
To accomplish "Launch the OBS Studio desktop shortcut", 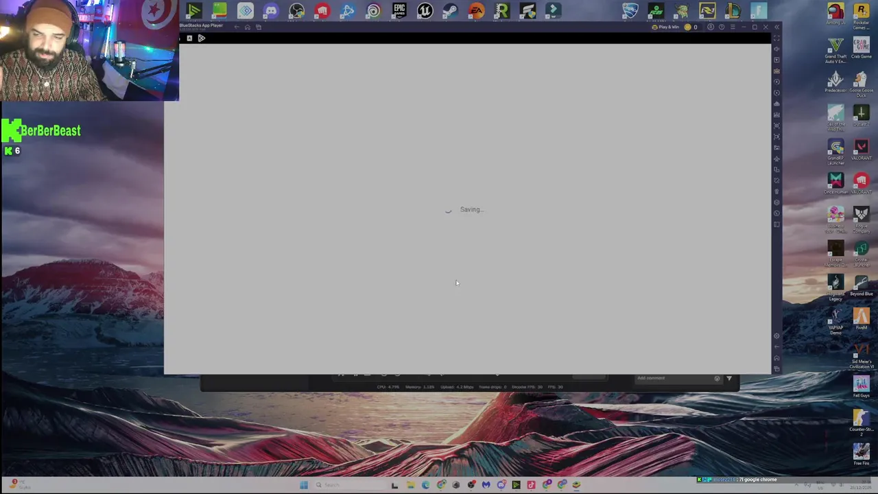I will (x=296, y=11).
